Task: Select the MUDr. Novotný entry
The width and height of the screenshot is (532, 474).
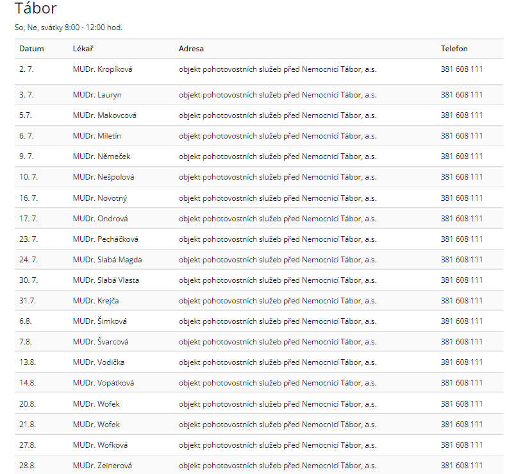Action: 100,198
